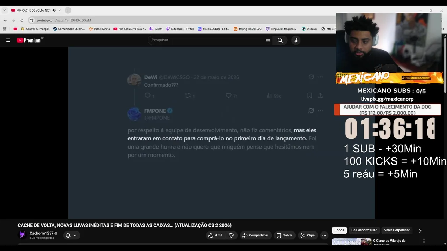447x251 pixels.
Task: Select the CACHE DE VOLTA browser tab
Action: 34,10
